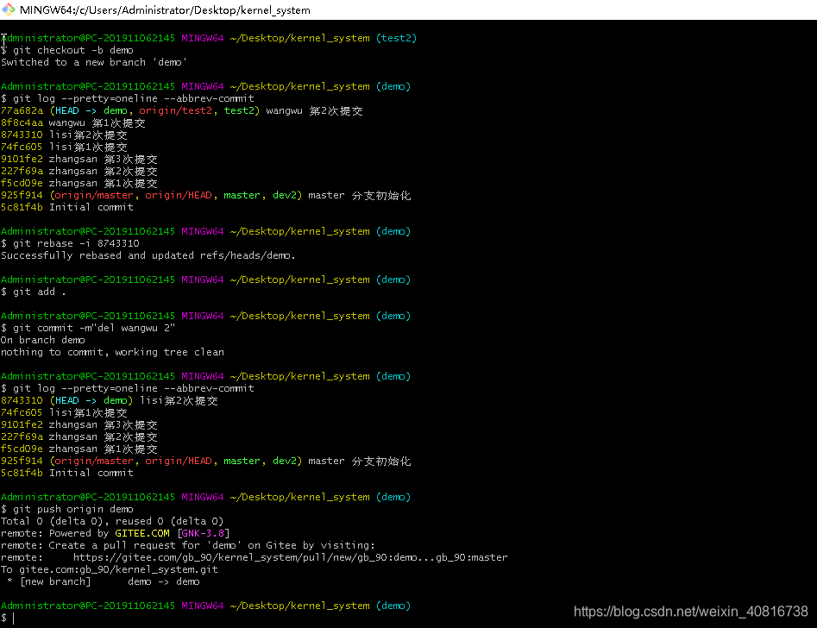The width and height of the screenshot is (817, 628).
Task: Click the '(test2)' branch name in first prompt
Action: 396,38
